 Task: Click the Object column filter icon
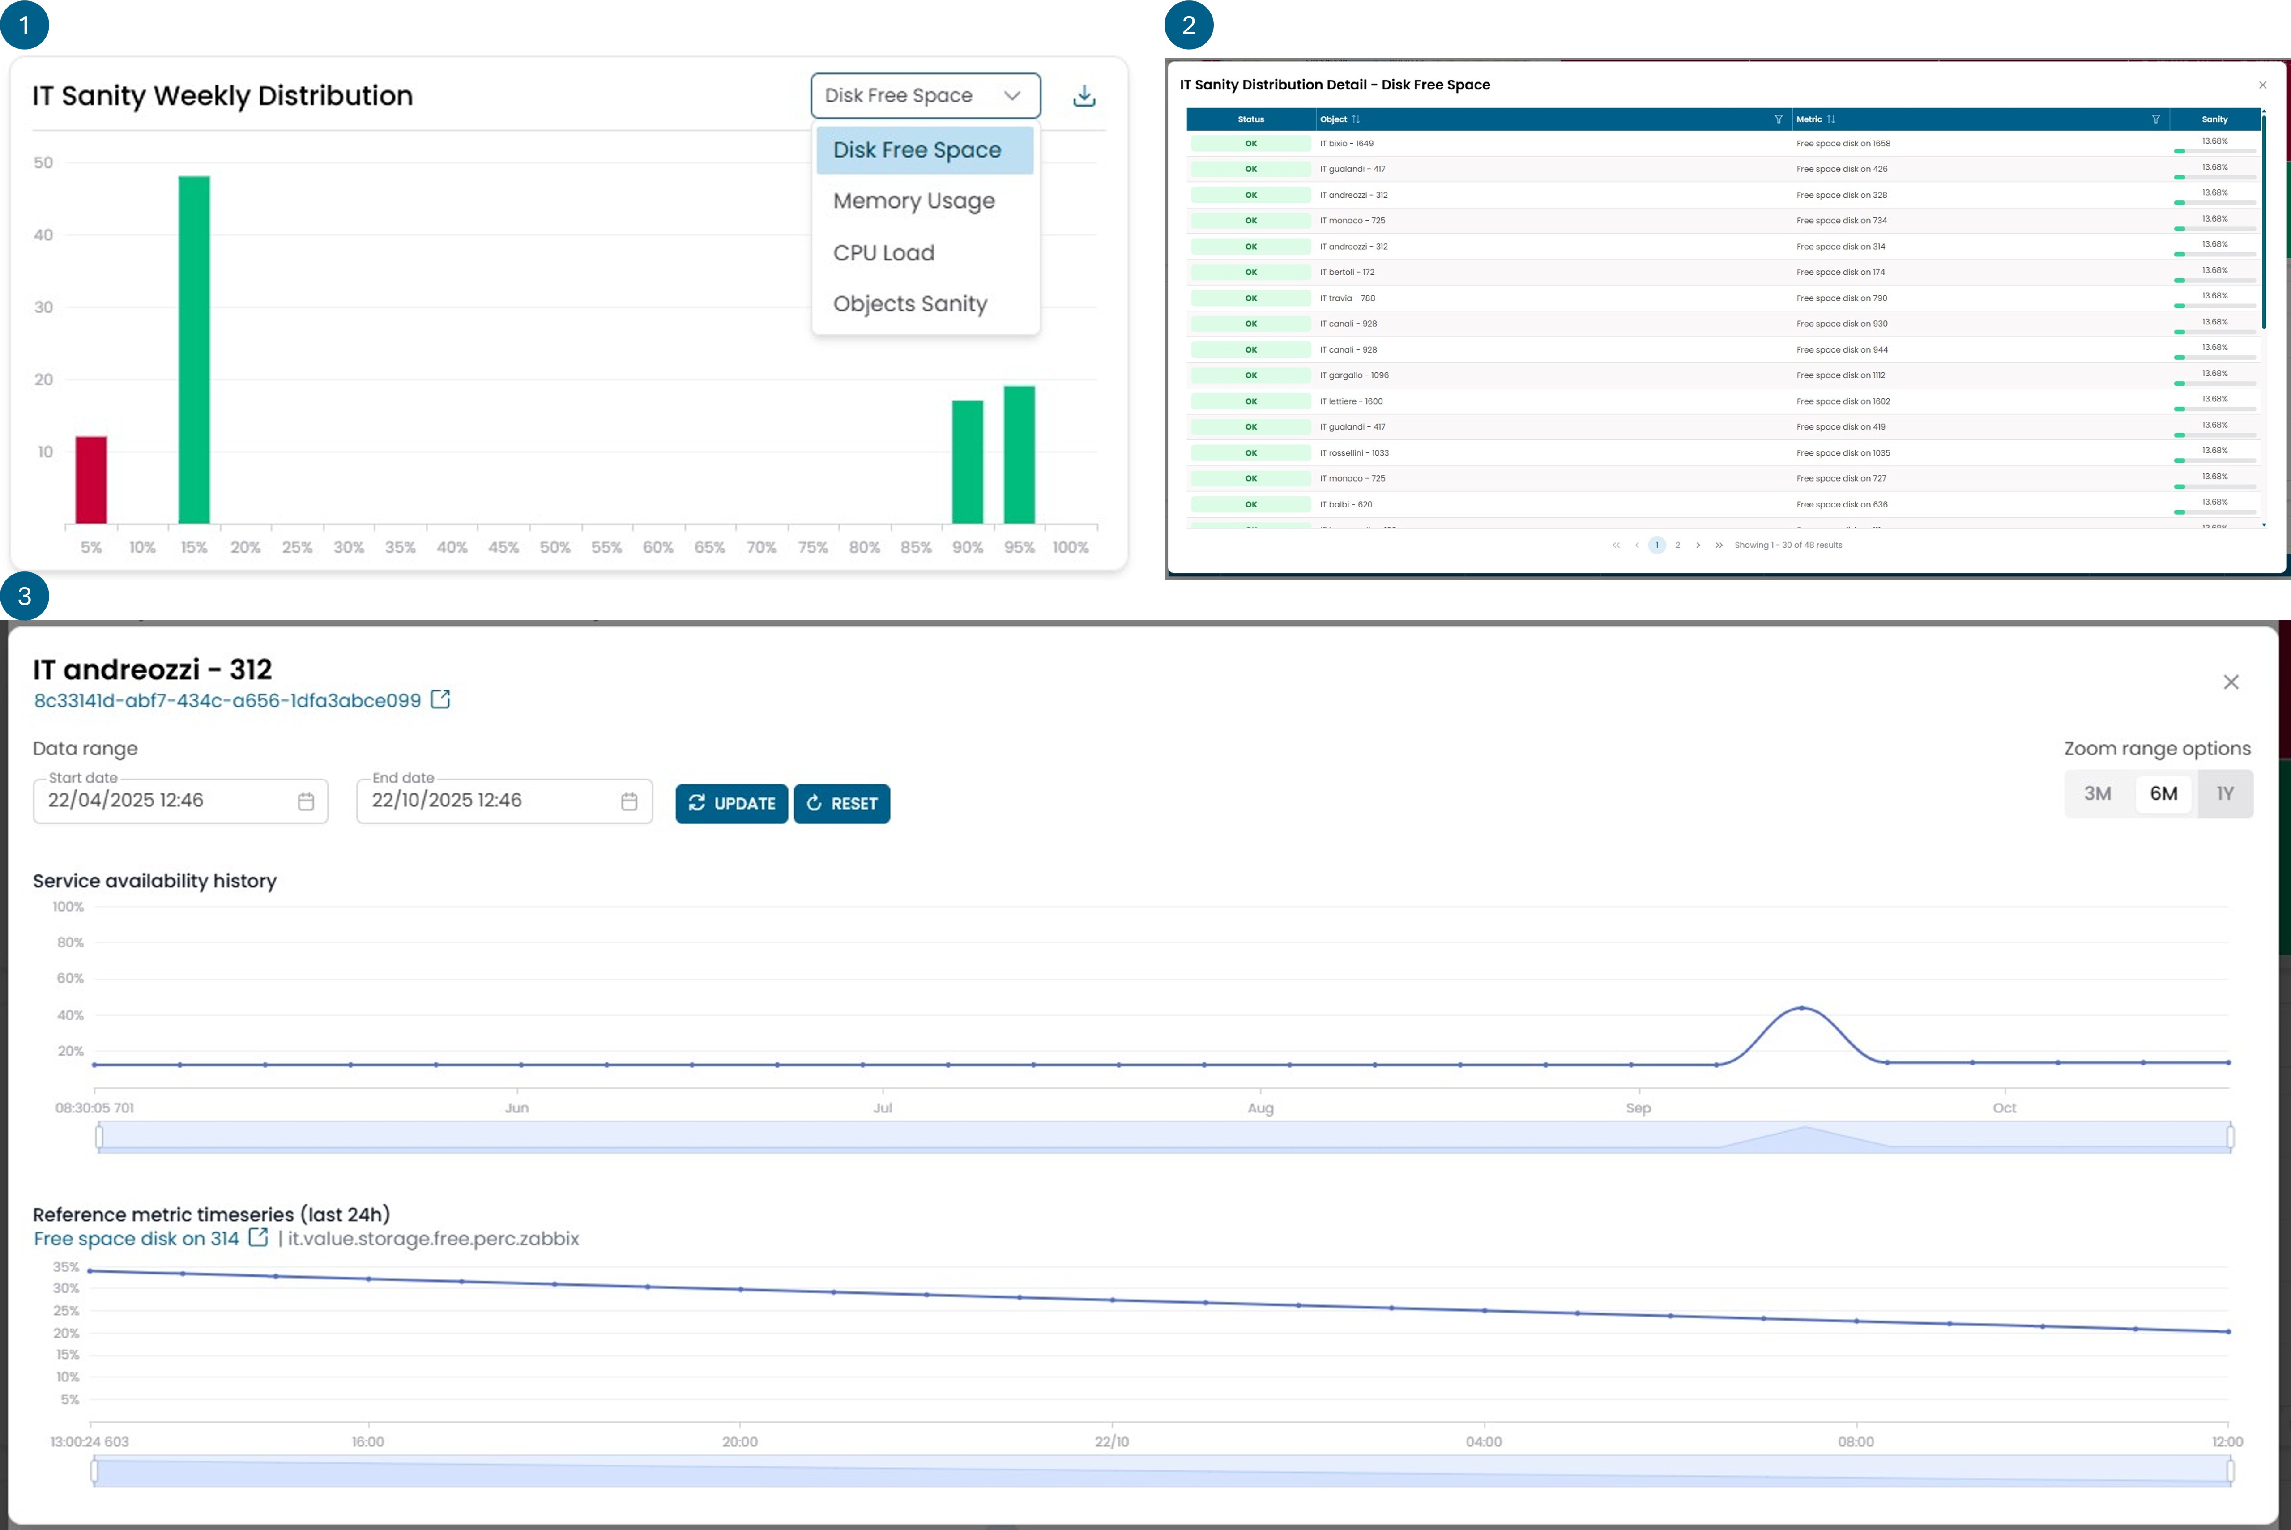coord(1778,119)
